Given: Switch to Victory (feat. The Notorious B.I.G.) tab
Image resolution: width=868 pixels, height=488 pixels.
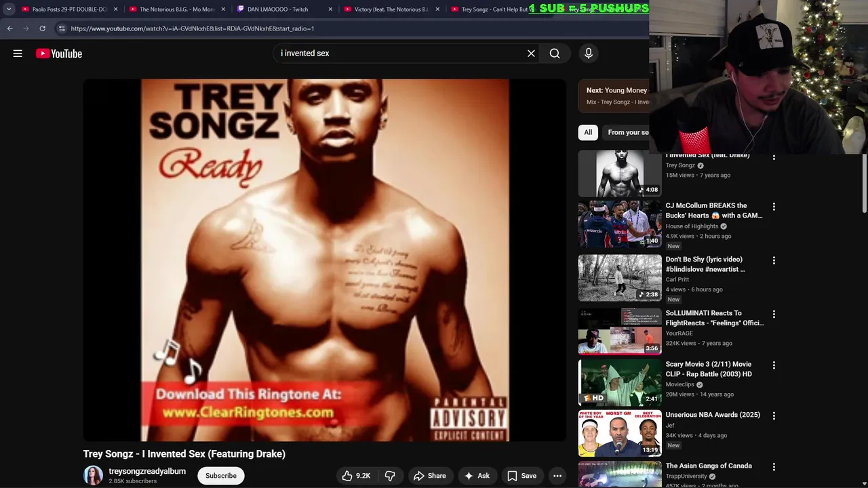Looking at the screenshot, I should pos(392,9).
